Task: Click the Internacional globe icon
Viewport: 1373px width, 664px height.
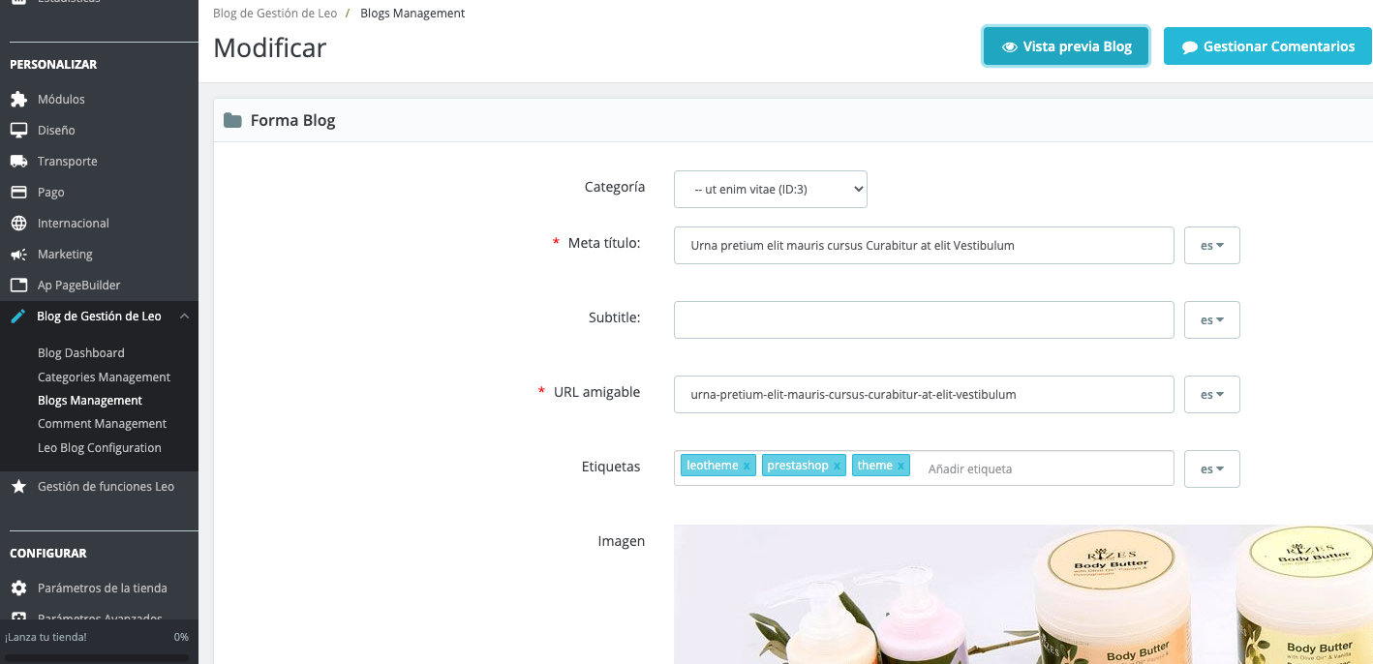Action: (18, 224)
